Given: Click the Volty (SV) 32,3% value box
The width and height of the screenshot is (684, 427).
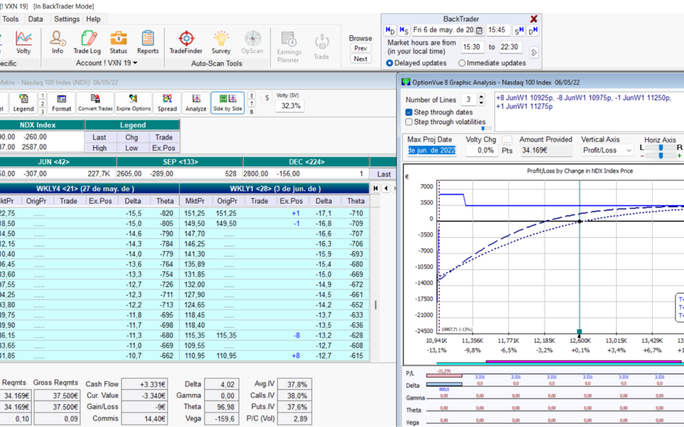Looking at the screenshot, I should pos(290,106).
